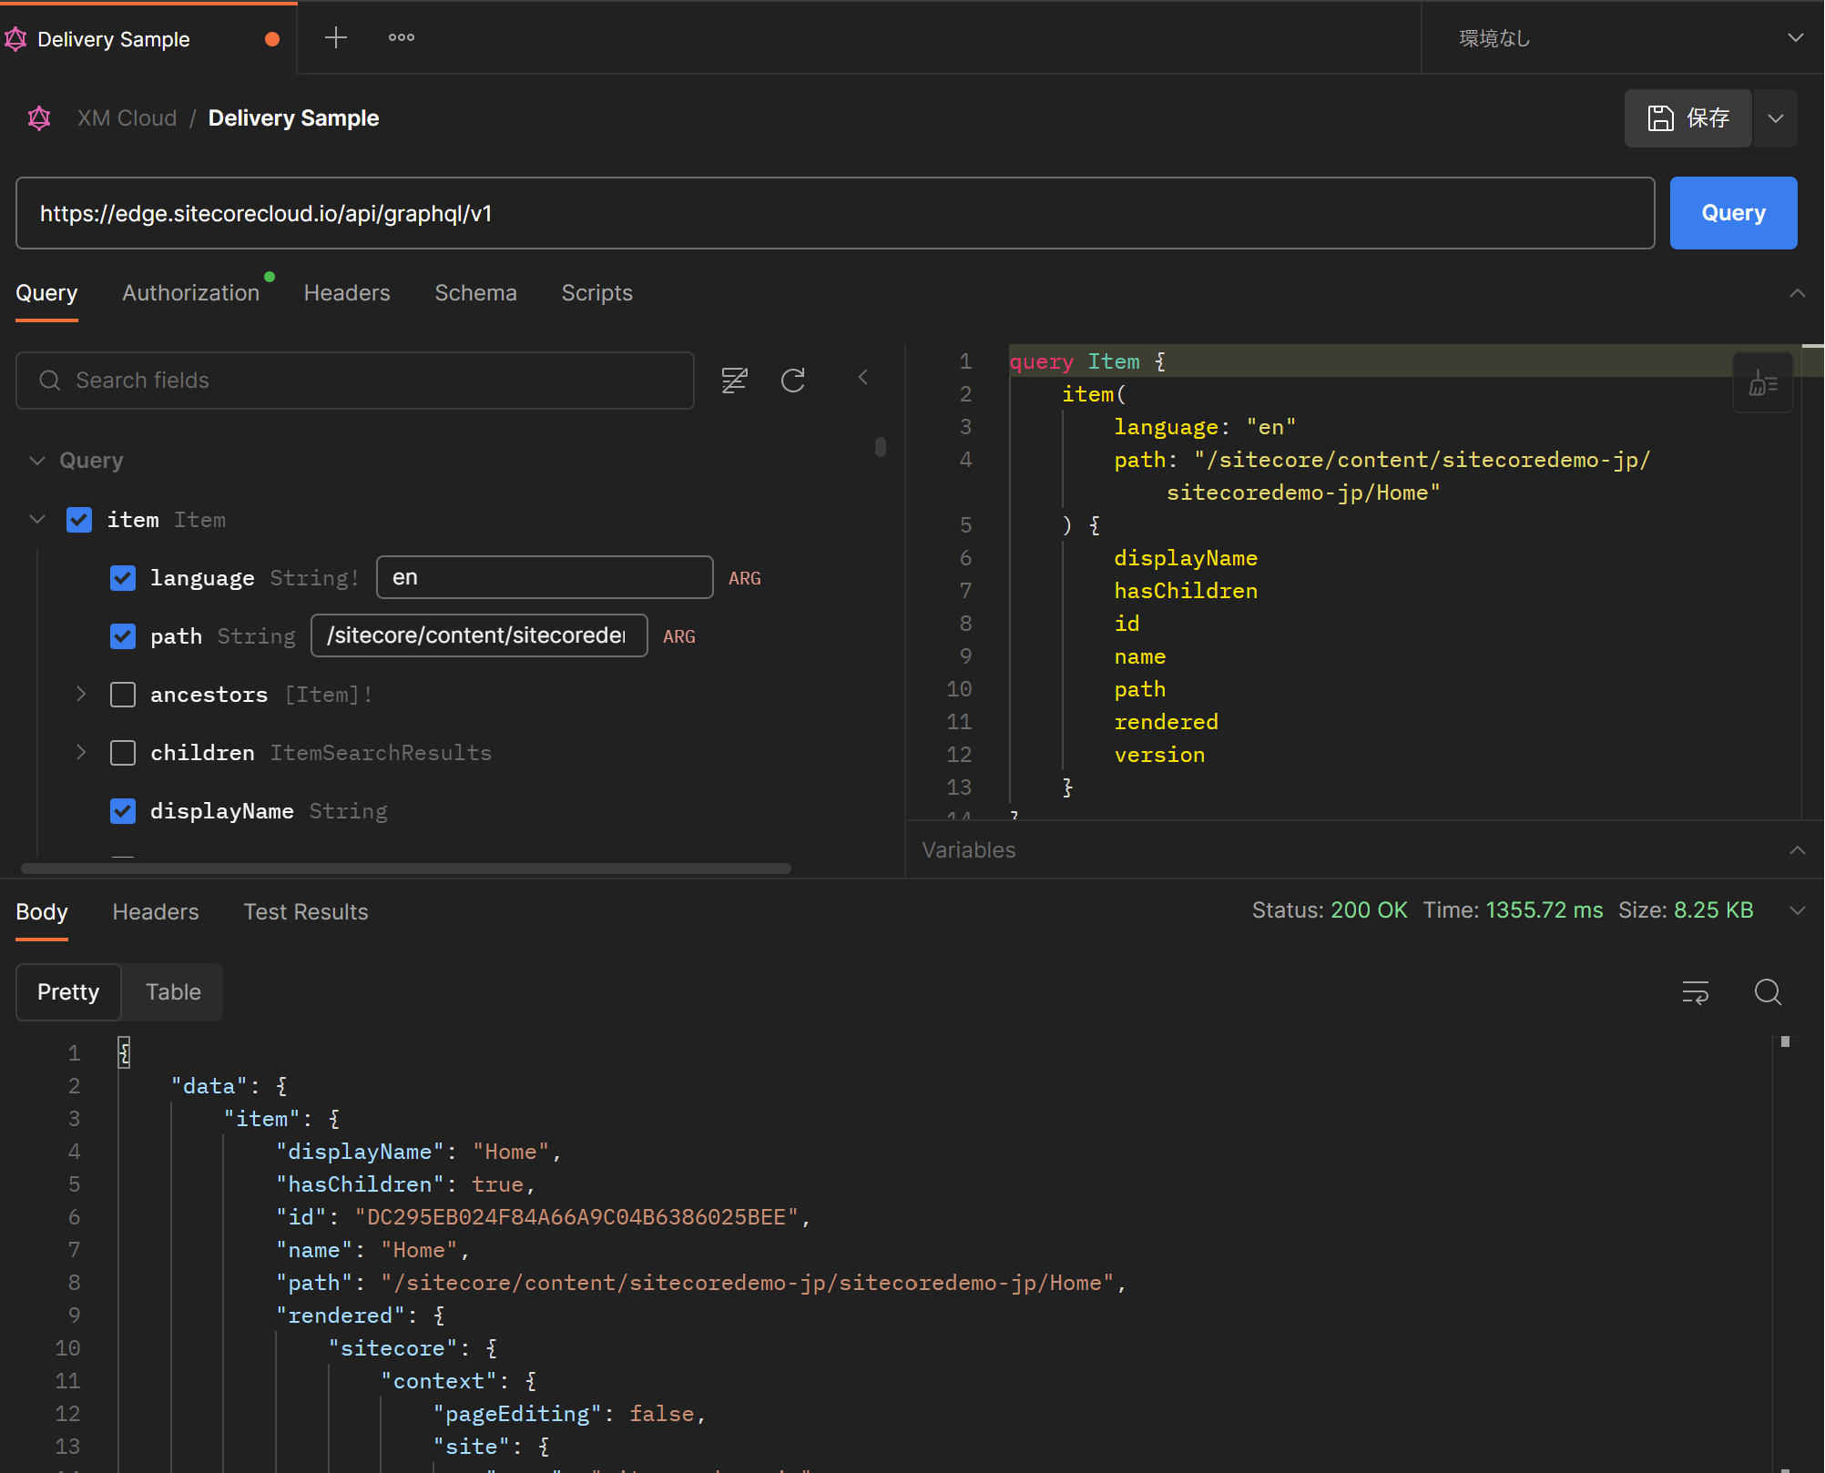The height and width of the screenshot is (1473, 1825).
Task: Toggle word wrap in response body
Action: coord(1696,992)
